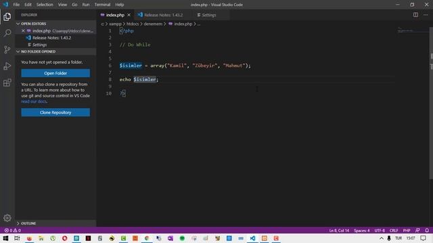The image size is (433, 243).
Task: Click the VS Code logo in title bar
Action: [x=5, y=5]
